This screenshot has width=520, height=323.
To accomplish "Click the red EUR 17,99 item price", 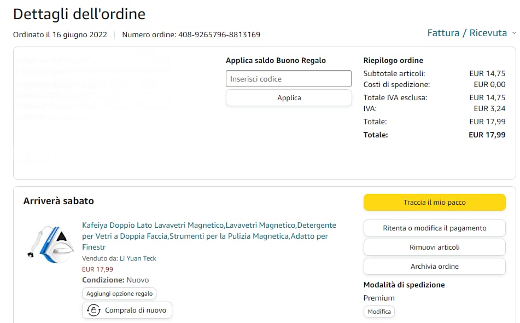I will point(97,269).
